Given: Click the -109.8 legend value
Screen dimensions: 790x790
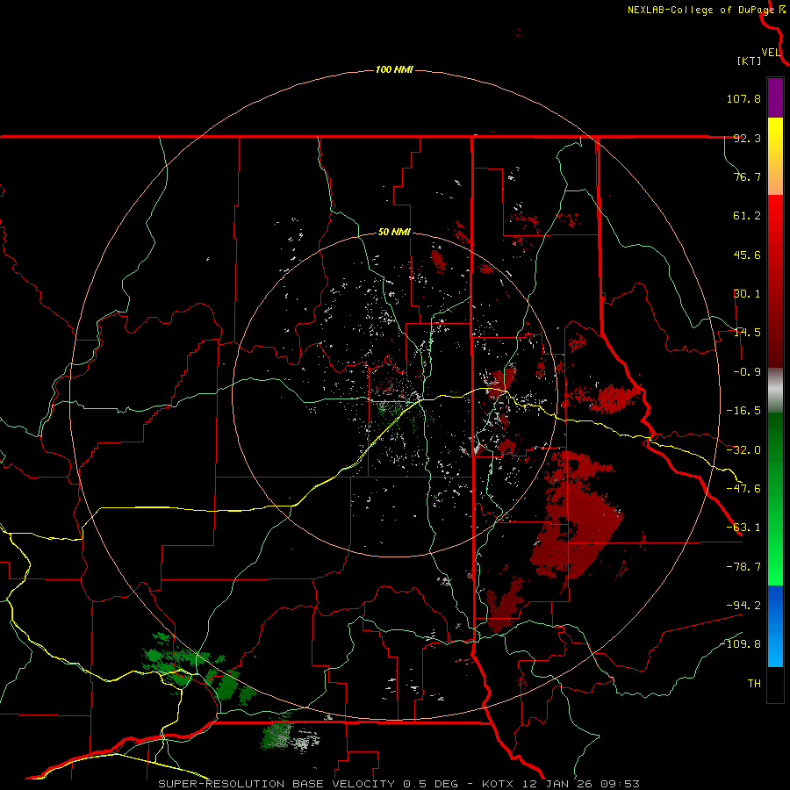Looking at the screenshot, I should (741, 644).
